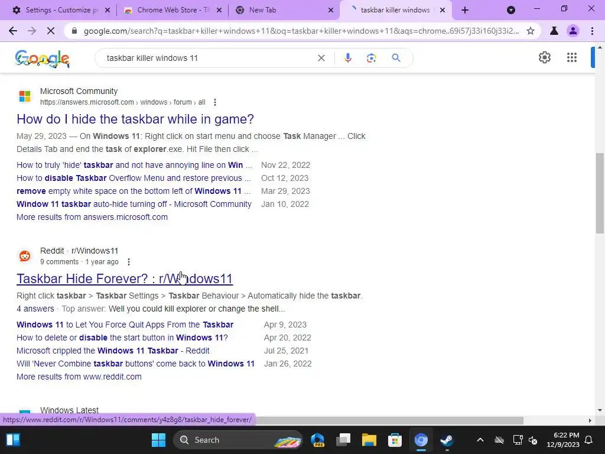Open 'Windows 11 to Let You Force Quit Apps' link

pos(125,325)
